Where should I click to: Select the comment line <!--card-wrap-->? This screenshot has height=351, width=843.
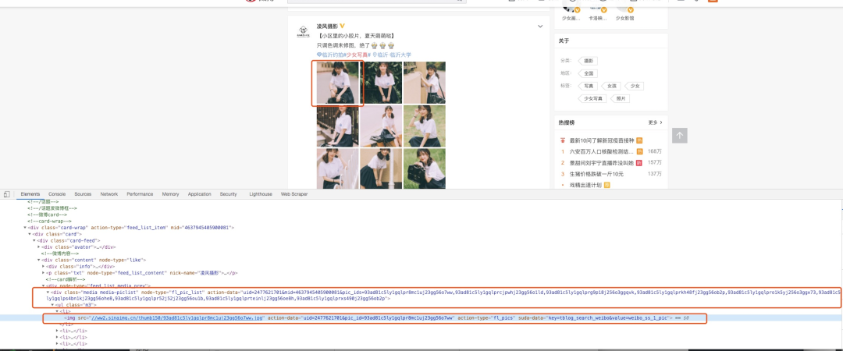51,221
